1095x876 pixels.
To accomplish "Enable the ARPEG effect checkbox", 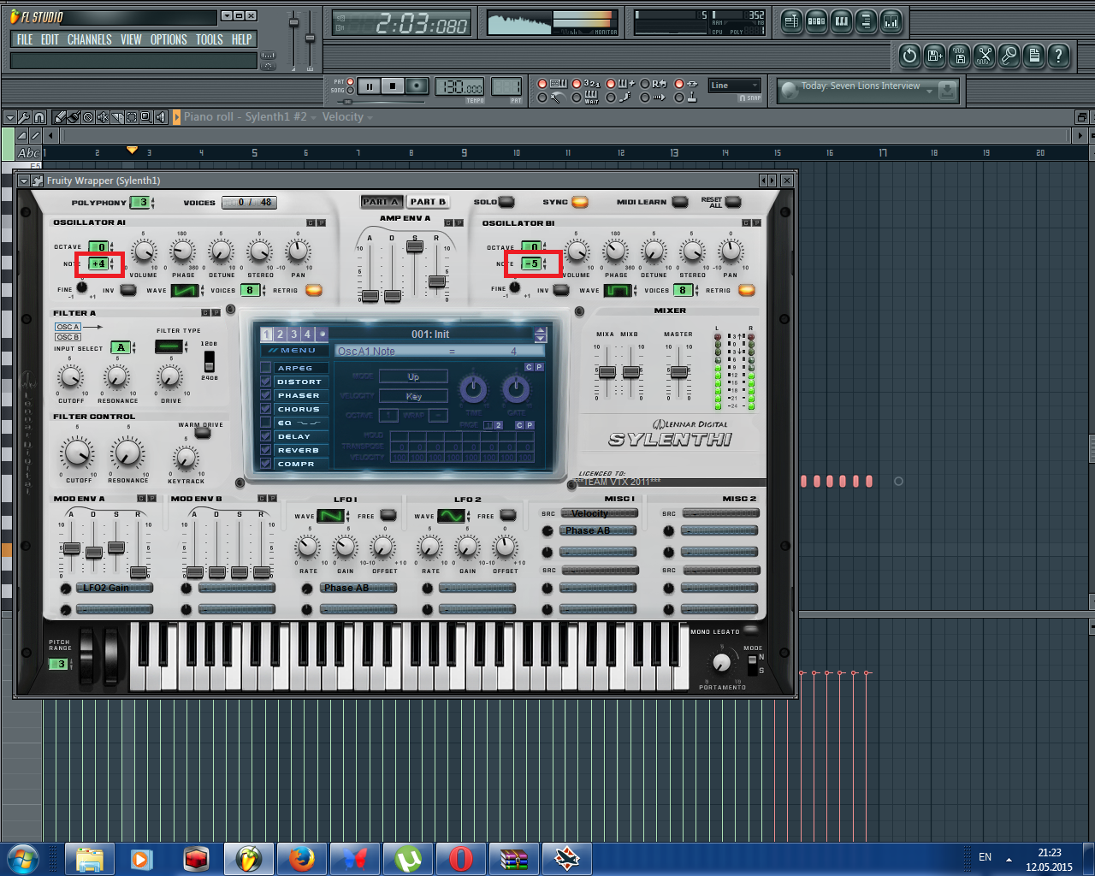I will pyautogui.click(x=266, y=368).
